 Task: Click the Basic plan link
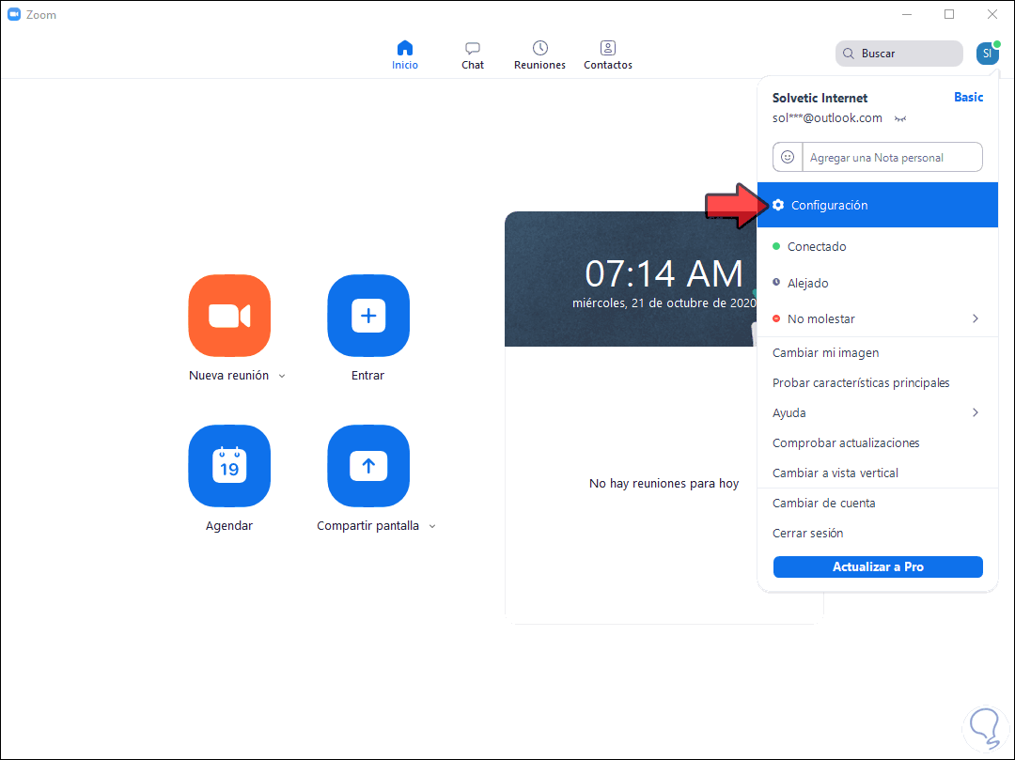(x=968, y=97)
